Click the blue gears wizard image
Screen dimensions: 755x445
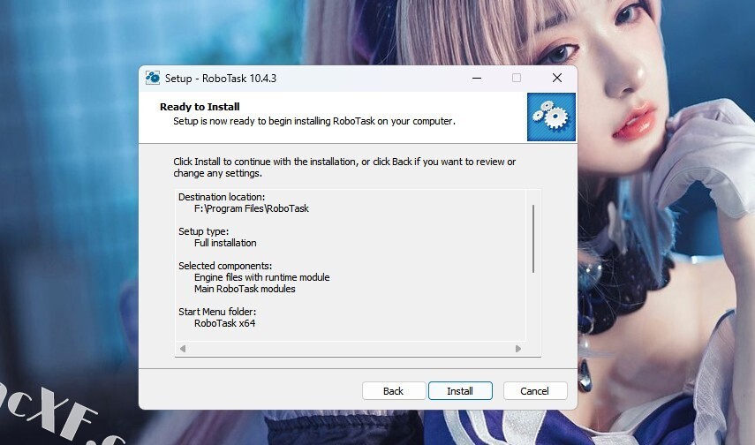[x=551, y=117]
